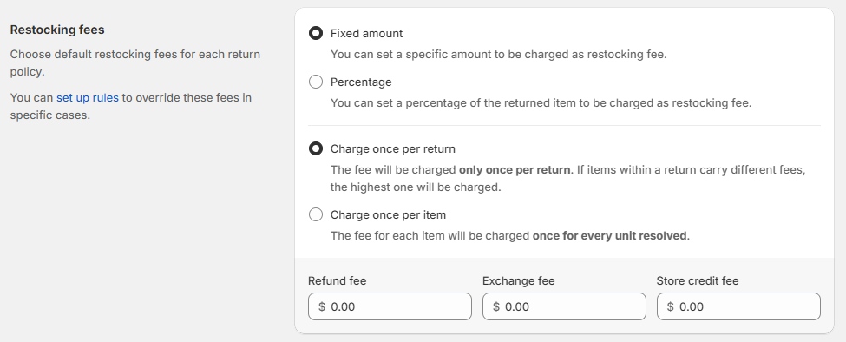The image size is (846, 342).
Task: Click the dollar sign in Refund fee
Action: click(x=322, y=307)
